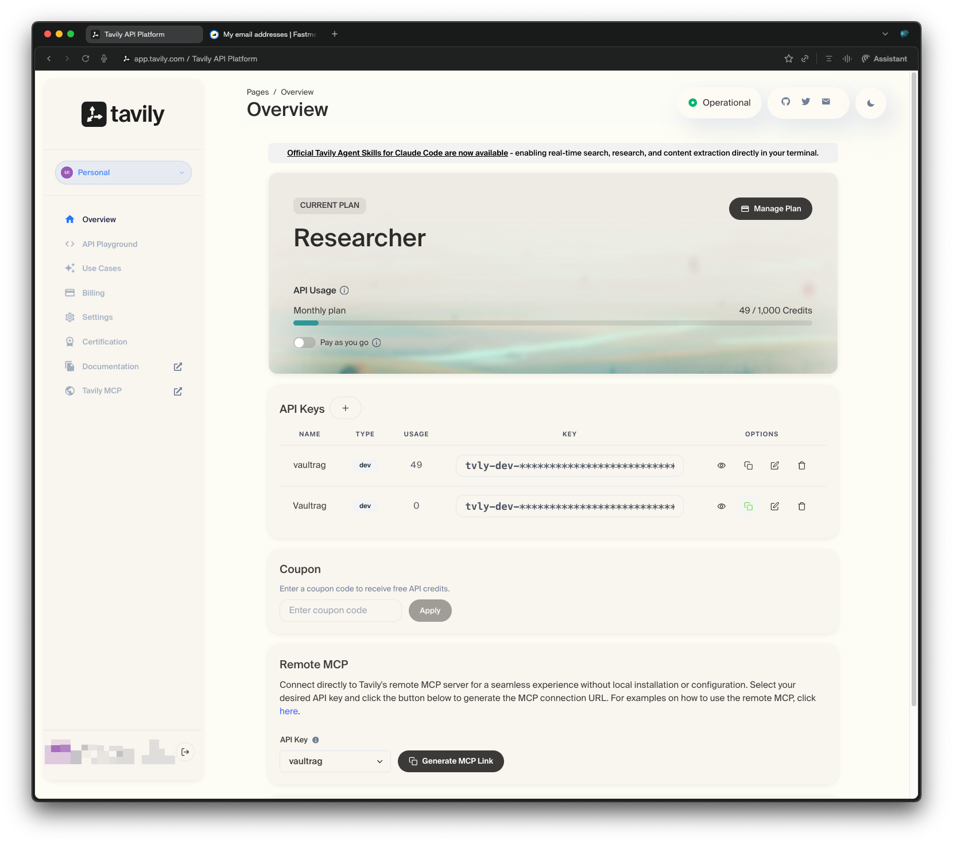Image resolution: width=953 pixels, height=844 pixels.
Task: Copy the Vaultrag API key (green icon)
Action: pyautogui.click(x=748, y=506)
